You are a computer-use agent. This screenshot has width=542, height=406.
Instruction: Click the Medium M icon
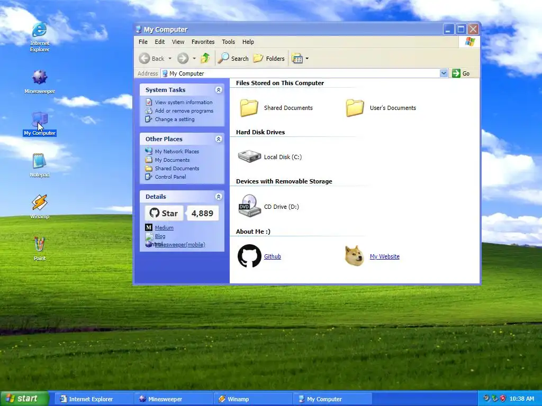click(x=149, y=227)
